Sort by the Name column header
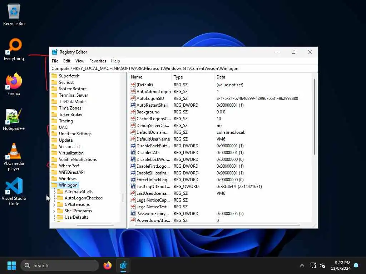The height and width of the screenshot is (274, 366). tap(150, 77)
